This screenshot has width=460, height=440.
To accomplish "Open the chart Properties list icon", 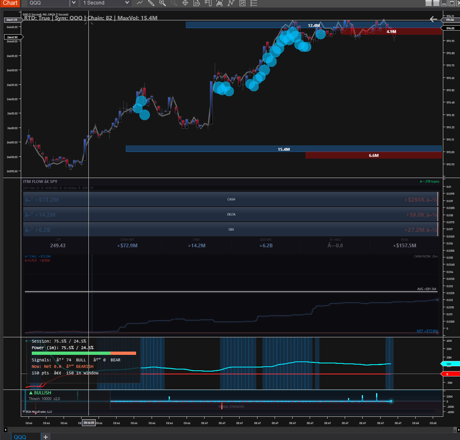I will (x=254, y=3).
